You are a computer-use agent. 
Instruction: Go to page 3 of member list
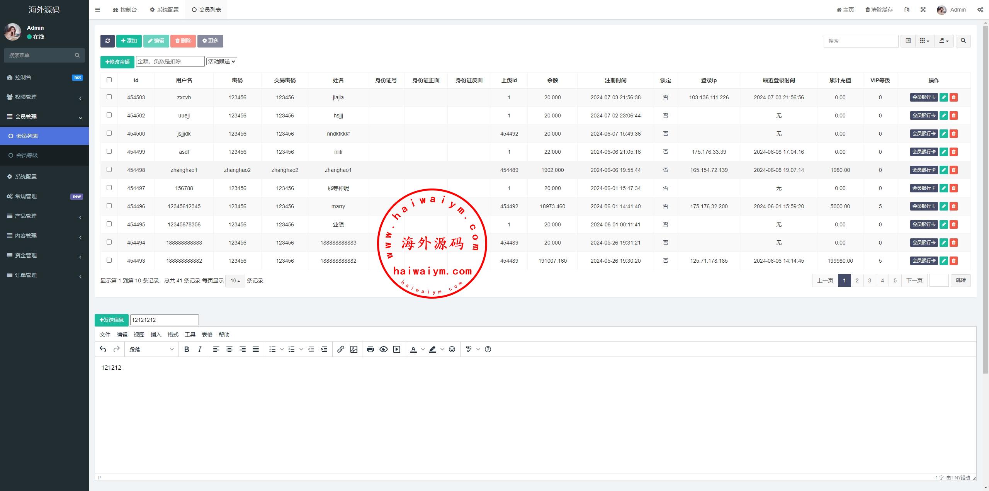coord(870,280)
